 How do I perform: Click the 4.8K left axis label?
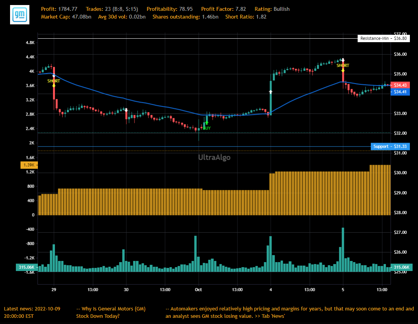click(x=30, y=43)
